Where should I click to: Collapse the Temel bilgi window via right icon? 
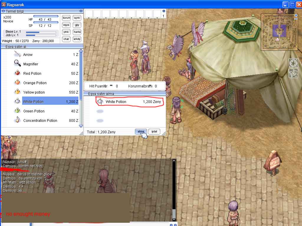click(81, 11)
